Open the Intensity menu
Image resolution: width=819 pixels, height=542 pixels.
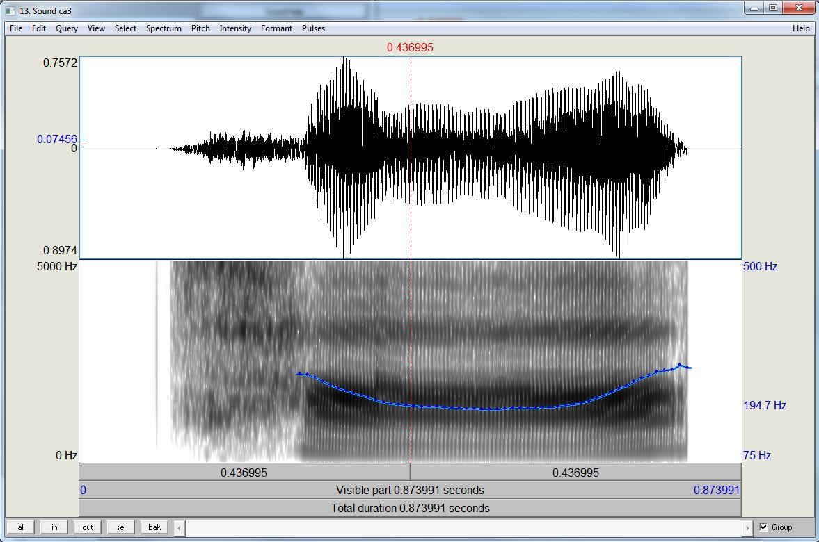click(x=235, y=28)
